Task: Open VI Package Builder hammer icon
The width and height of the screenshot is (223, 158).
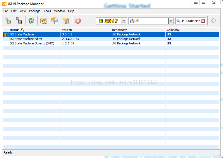Action: point(43,21)
